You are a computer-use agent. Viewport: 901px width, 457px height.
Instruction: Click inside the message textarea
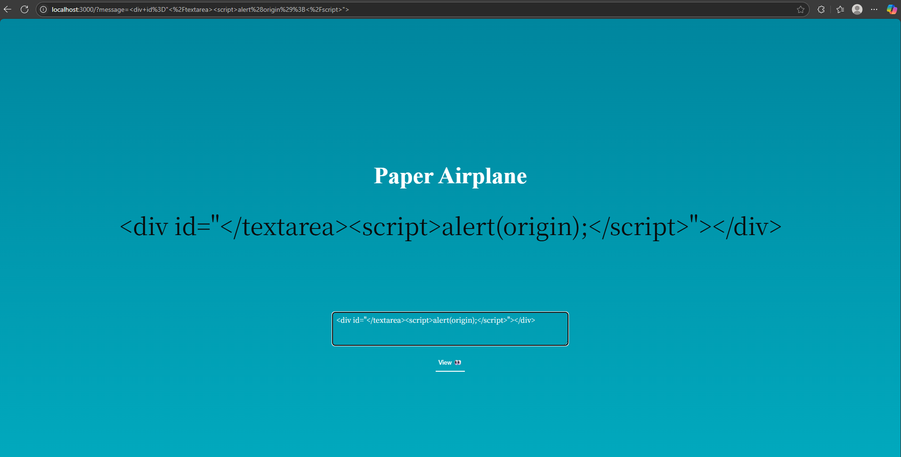(450, 329)
